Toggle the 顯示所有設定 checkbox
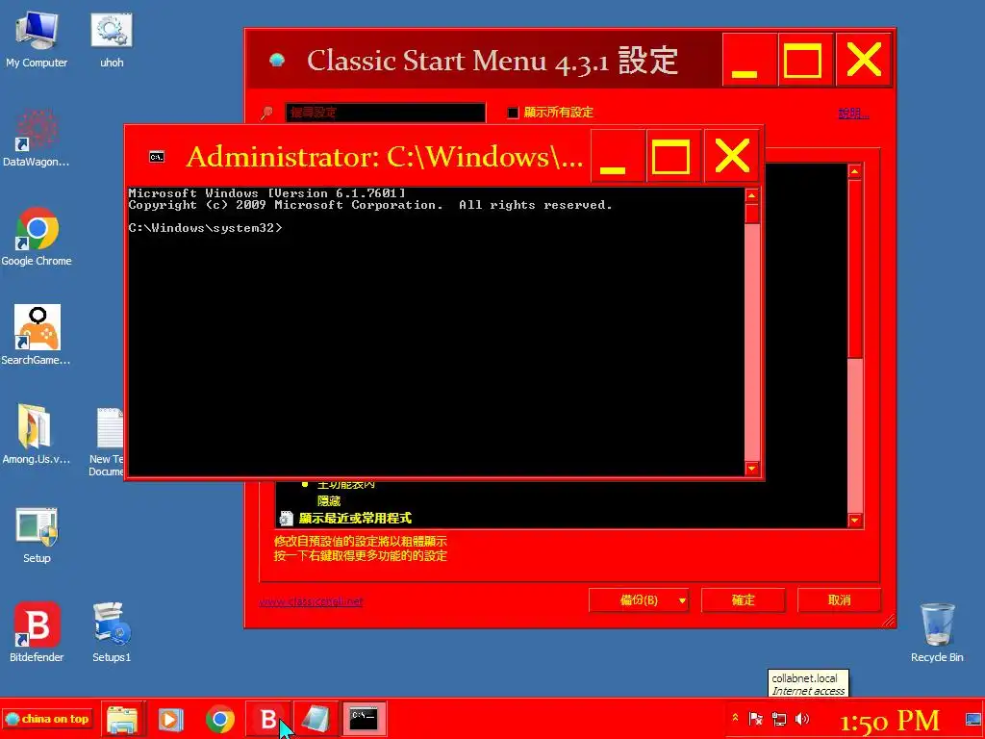This screenshot has width=985, height=739. click(513, 113)
